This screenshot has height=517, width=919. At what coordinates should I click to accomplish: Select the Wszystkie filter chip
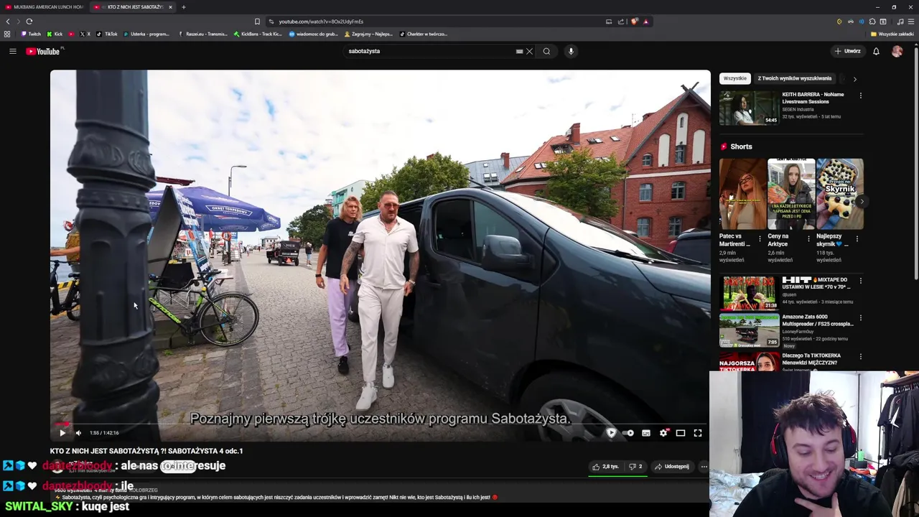coord(734,78)
